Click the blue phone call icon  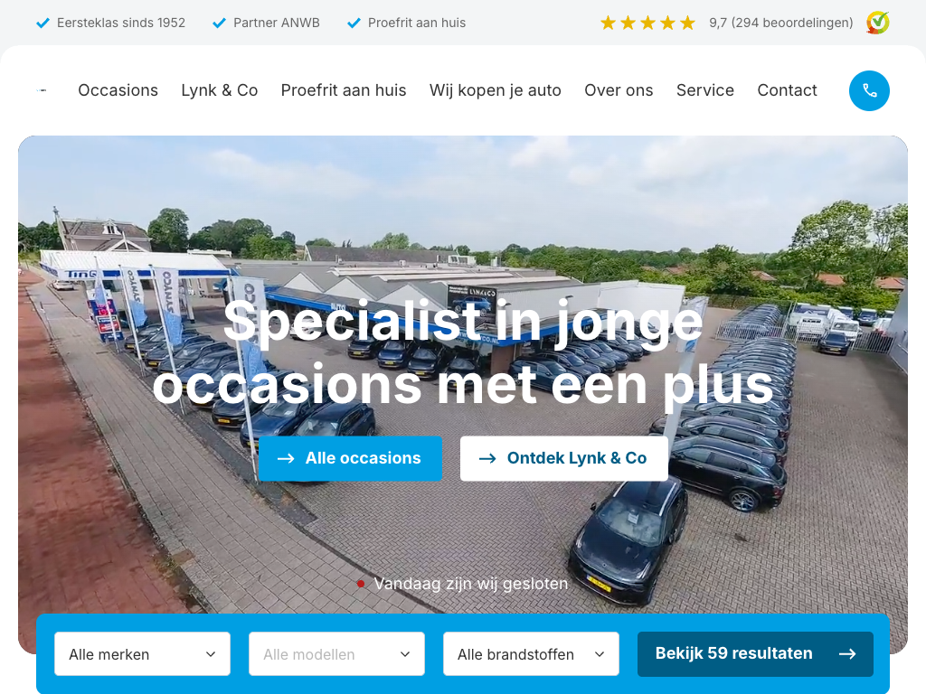tap(869, 90)
